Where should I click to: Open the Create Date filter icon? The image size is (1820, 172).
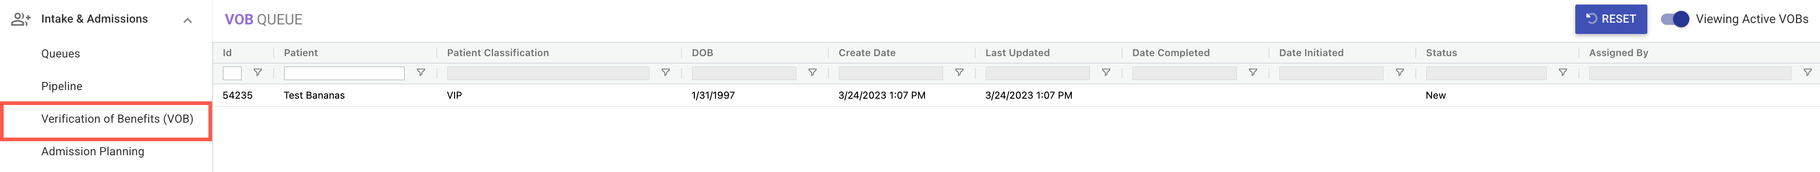(959, 72)
